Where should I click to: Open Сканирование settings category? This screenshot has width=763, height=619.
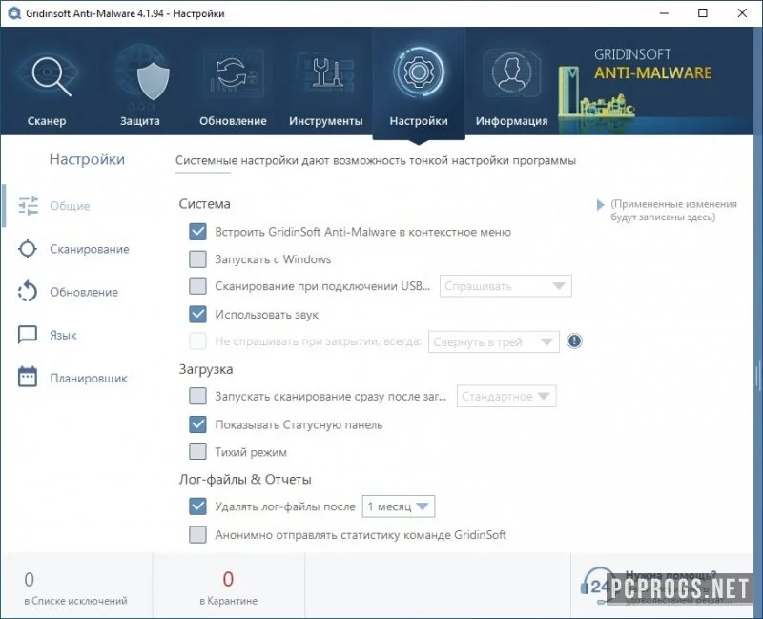pyautogui.click(x=90, y=249)
